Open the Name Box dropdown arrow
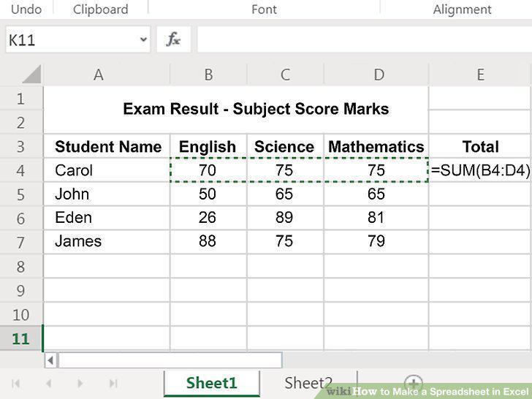This screenshot has height=399, width=532. tap(143, 39)
